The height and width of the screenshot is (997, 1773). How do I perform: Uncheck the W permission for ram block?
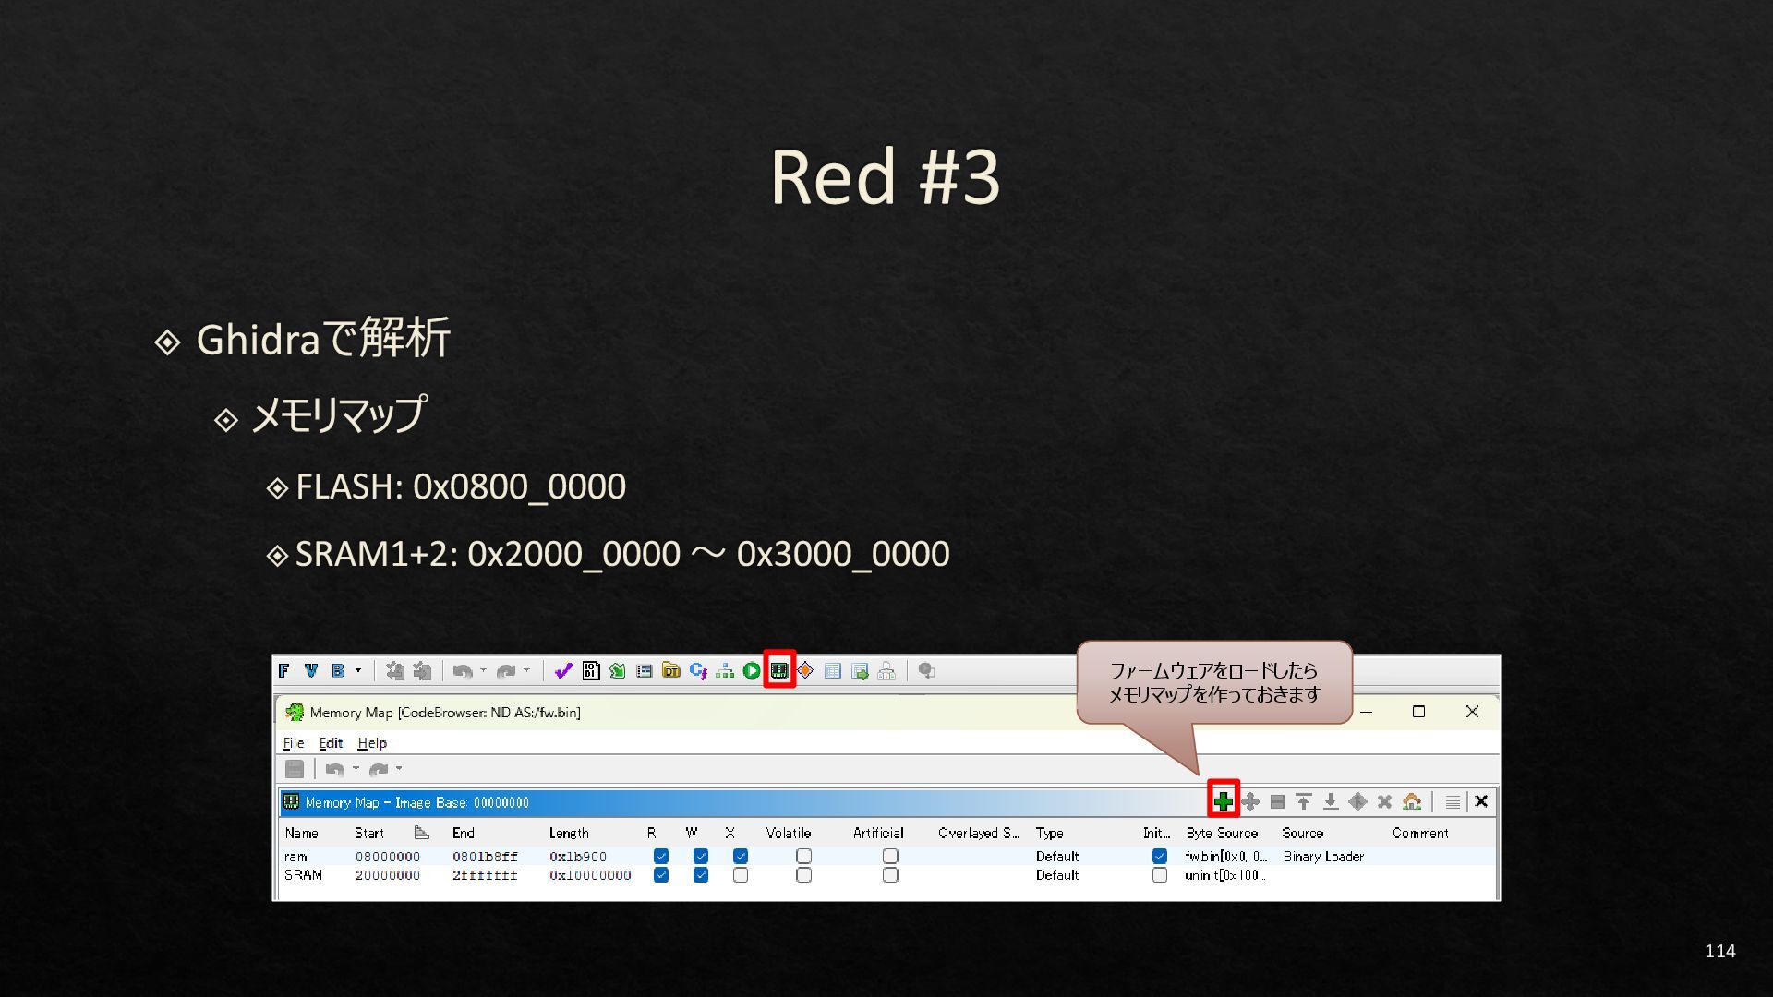(x=701, y=857)
